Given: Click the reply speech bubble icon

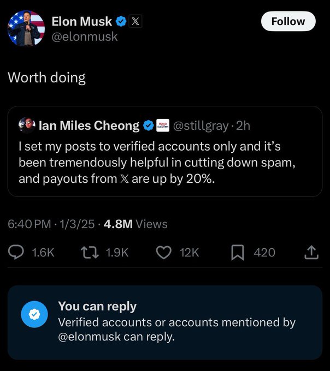Looking at the screenshot, I should [x=17, y=252].
